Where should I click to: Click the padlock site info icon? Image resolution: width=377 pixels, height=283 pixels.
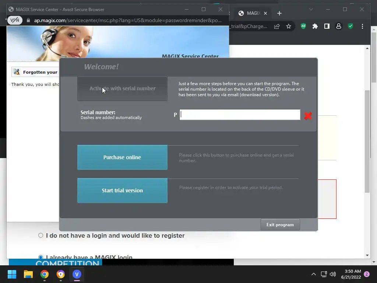point(28,20)
